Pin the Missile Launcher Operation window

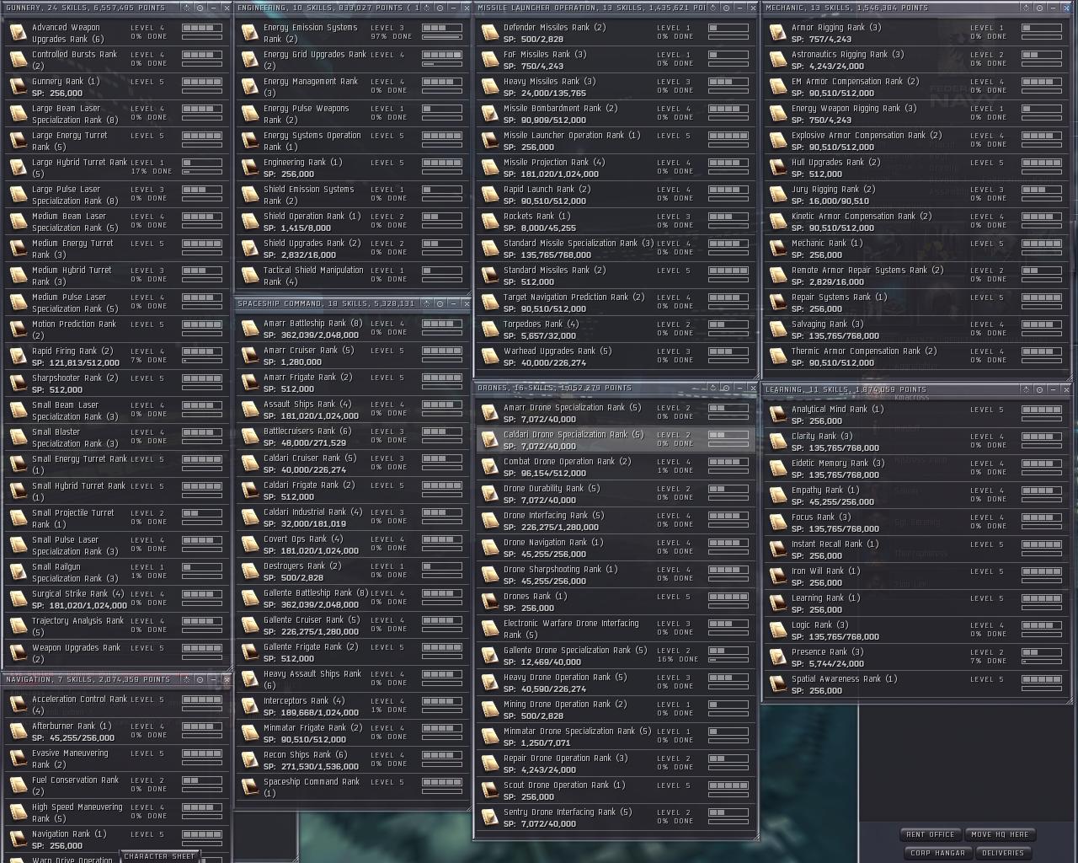(x=727, y=8)
